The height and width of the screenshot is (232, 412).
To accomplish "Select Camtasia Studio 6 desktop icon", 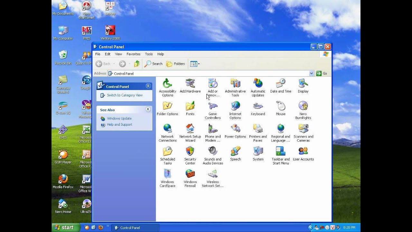I will 63,85.
